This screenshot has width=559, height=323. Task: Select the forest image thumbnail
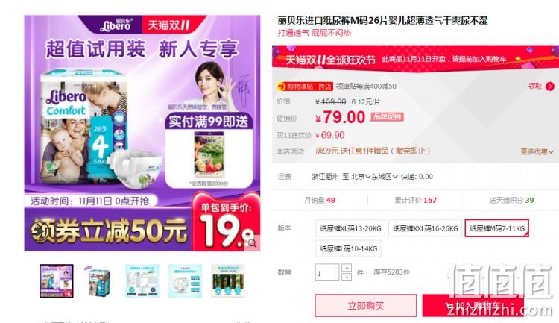[x=228, y=281]
